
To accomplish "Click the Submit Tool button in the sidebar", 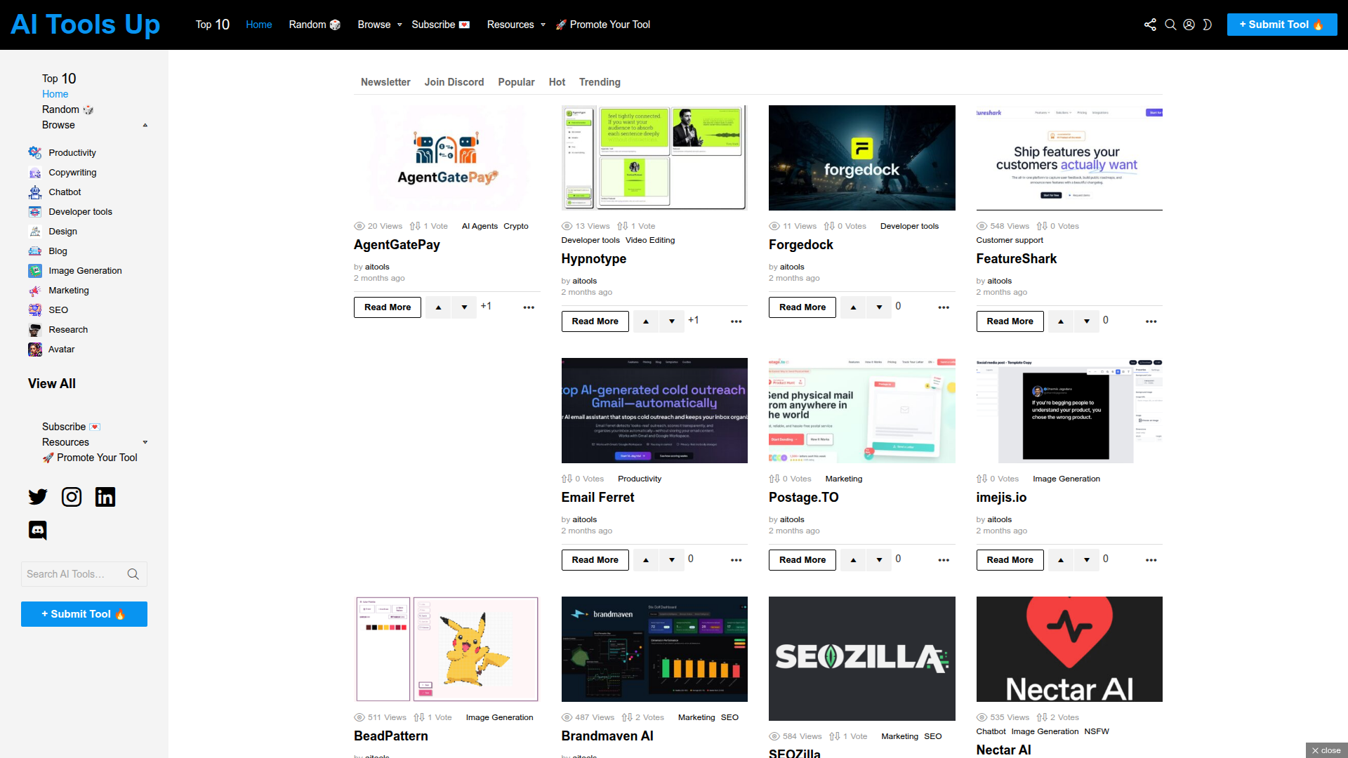I will [84, 614].
